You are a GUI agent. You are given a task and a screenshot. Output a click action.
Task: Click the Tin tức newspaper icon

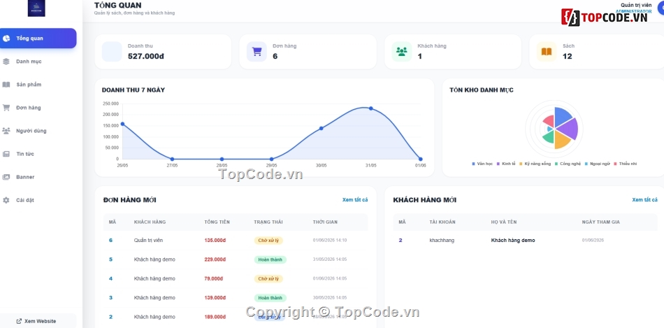(x=6, y=154)
